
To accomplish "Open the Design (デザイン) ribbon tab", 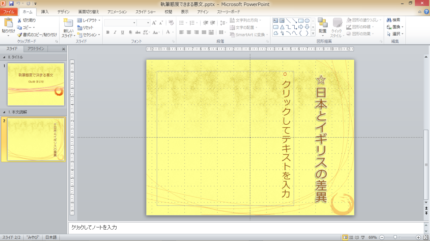I will [63, 12].
